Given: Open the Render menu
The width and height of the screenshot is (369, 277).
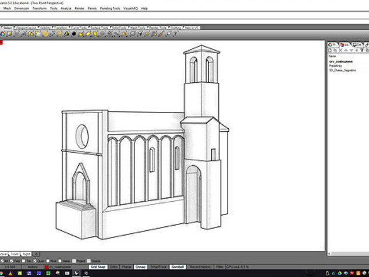Looking at the screenshot, I should 80,8.
